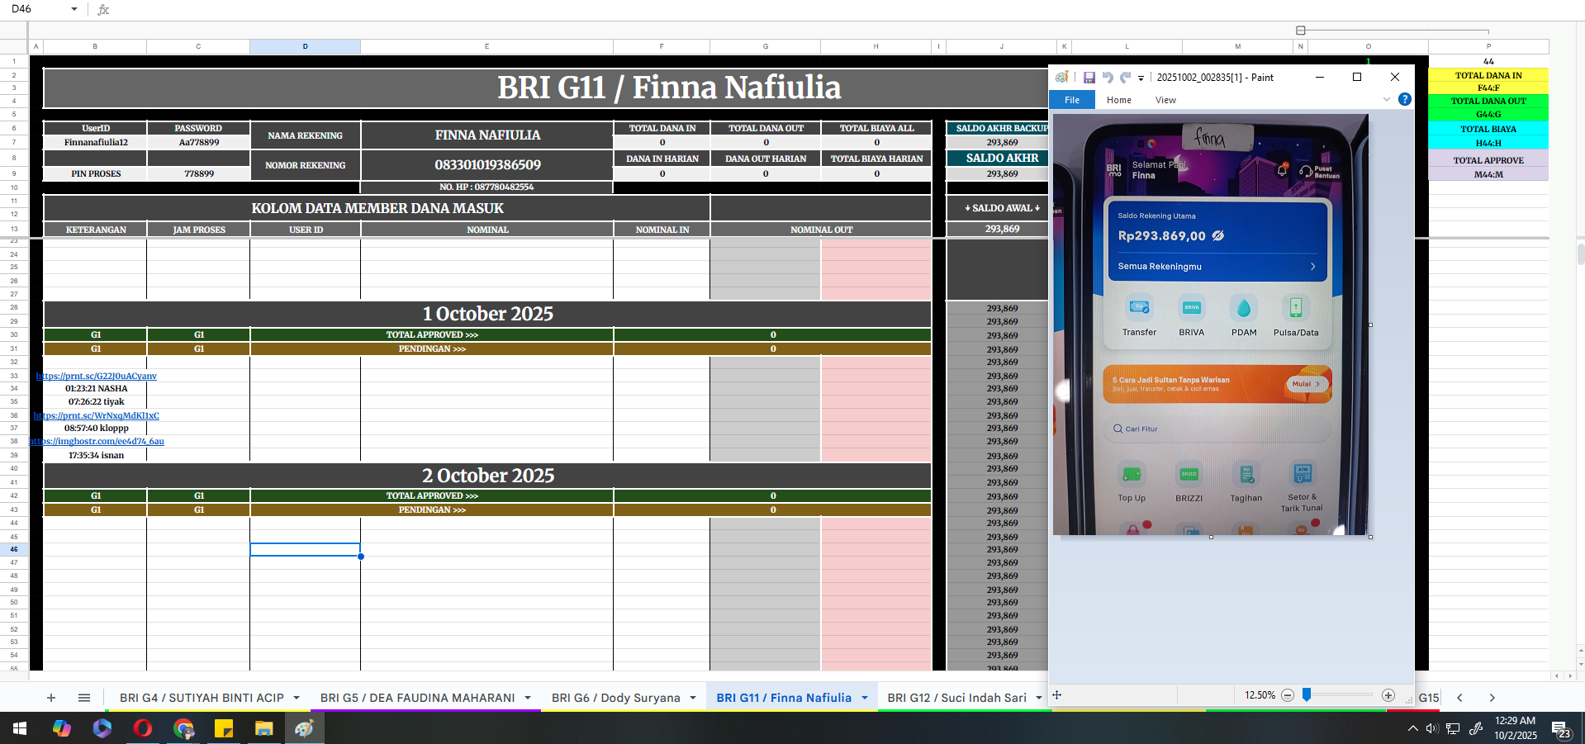Viewport: 1585px width, 744px height.
Task: Select the password cell Aa778899
Action: point(198,142)
